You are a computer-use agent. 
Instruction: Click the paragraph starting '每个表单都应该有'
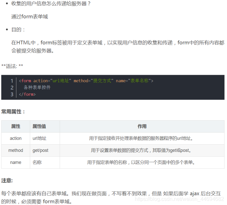click(x=111, y=197)
